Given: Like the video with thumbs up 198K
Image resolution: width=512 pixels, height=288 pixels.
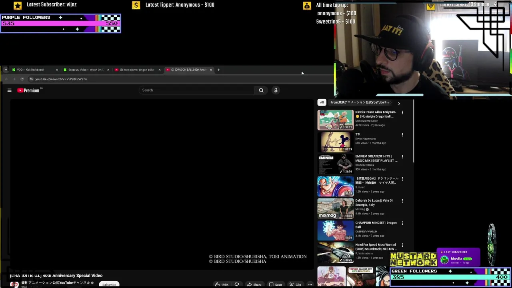Looking at the screenshot, I should tap(222, 284).
